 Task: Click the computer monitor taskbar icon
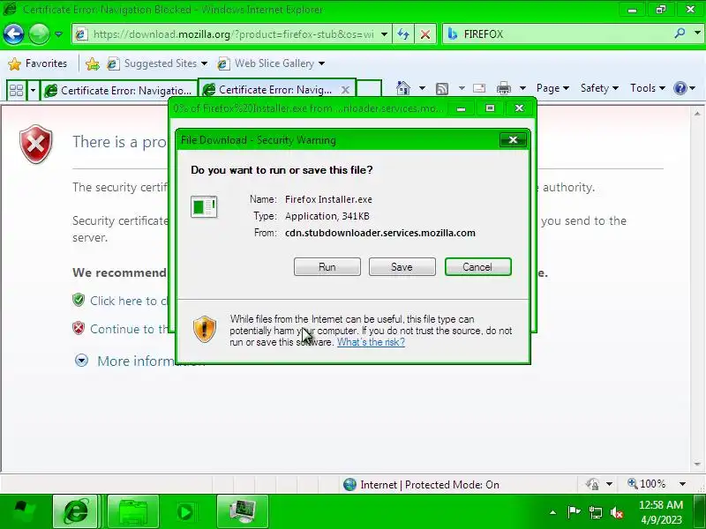tap(242, 511)
